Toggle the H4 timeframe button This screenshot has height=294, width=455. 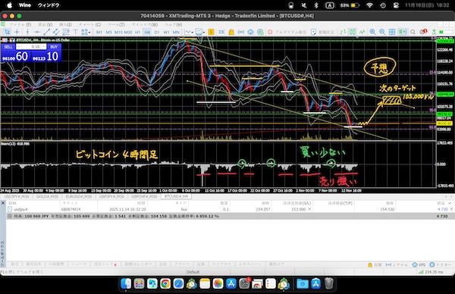[x=147, y=32]
